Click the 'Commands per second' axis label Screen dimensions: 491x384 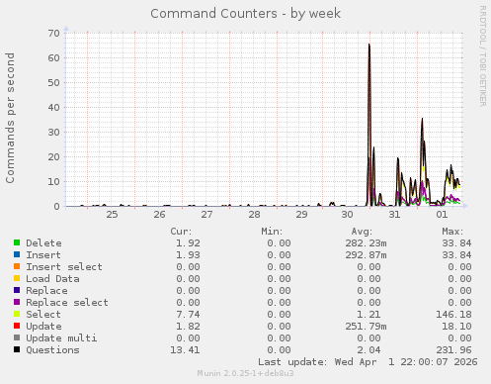point(10,118)
